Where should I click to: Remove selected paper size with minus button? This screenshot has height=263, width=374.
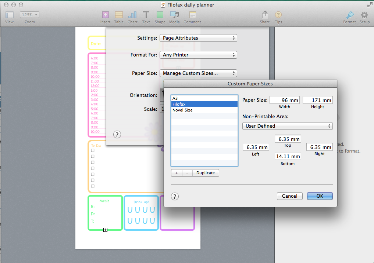(x=187, y=173)
